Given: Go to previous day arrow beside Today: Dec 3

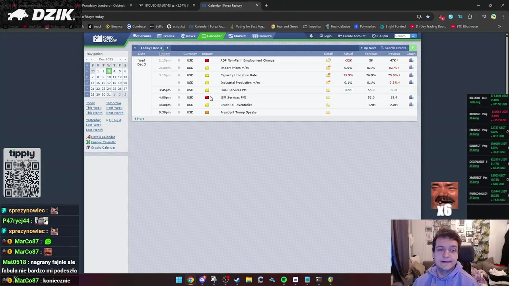Looking at the screenshot, I should (x=135, y=48).
